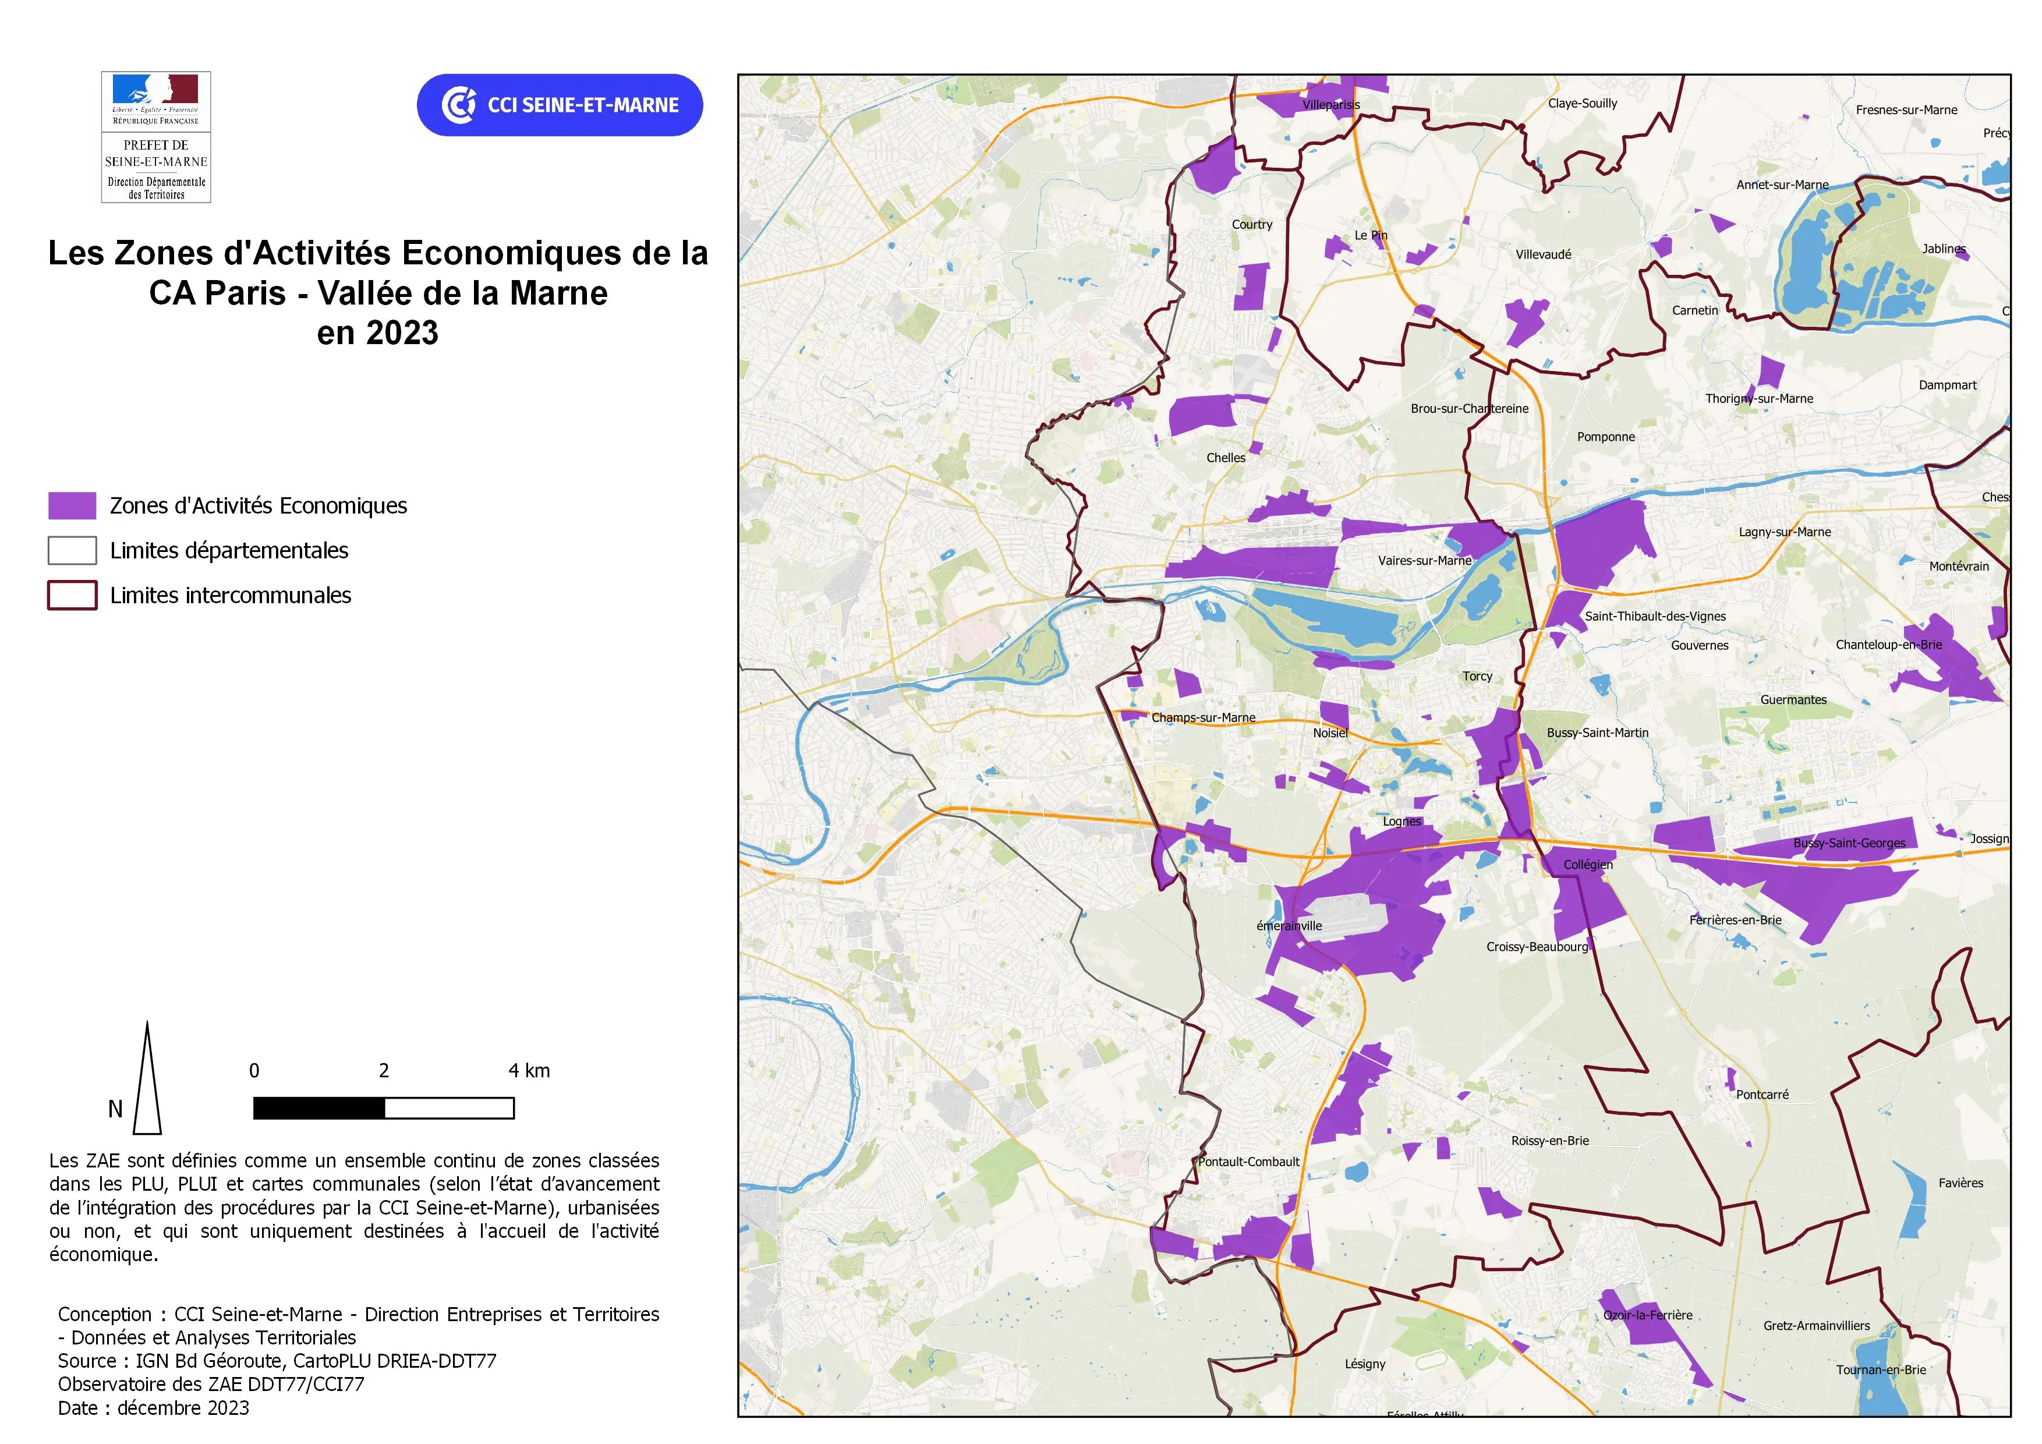
Task: Click the purple Zones d'Activités Economiques swatch
Action: (x=72, y=506)
